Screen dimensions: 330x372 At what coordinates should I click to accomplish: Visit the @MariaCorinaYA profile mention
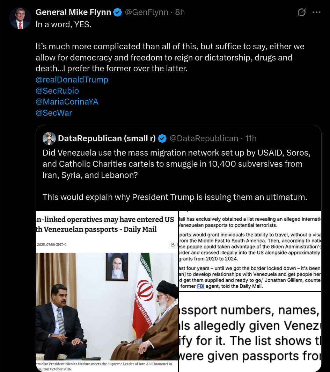coord(67,101)
